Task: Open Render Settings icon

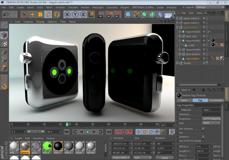Action: click(x=117, y=14)
